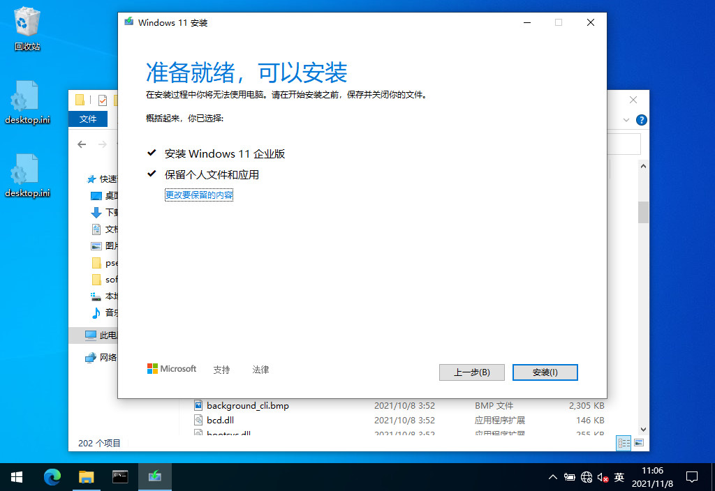Select 快速访问 star in Explorer sidebar
This screenshot has height=491, width=715.
pyautogui.click(x=91, y=179)
